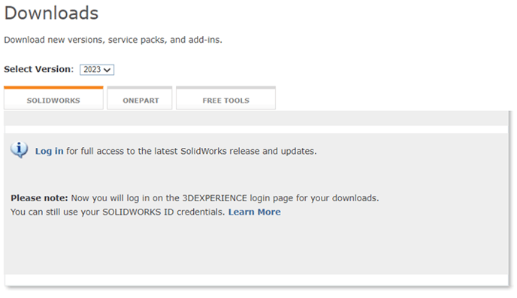This screenshot has height=298, width=517.
Task: Click the gray bar above ONEPART tab
Action: pyautogui.click(x=140, y=88)
